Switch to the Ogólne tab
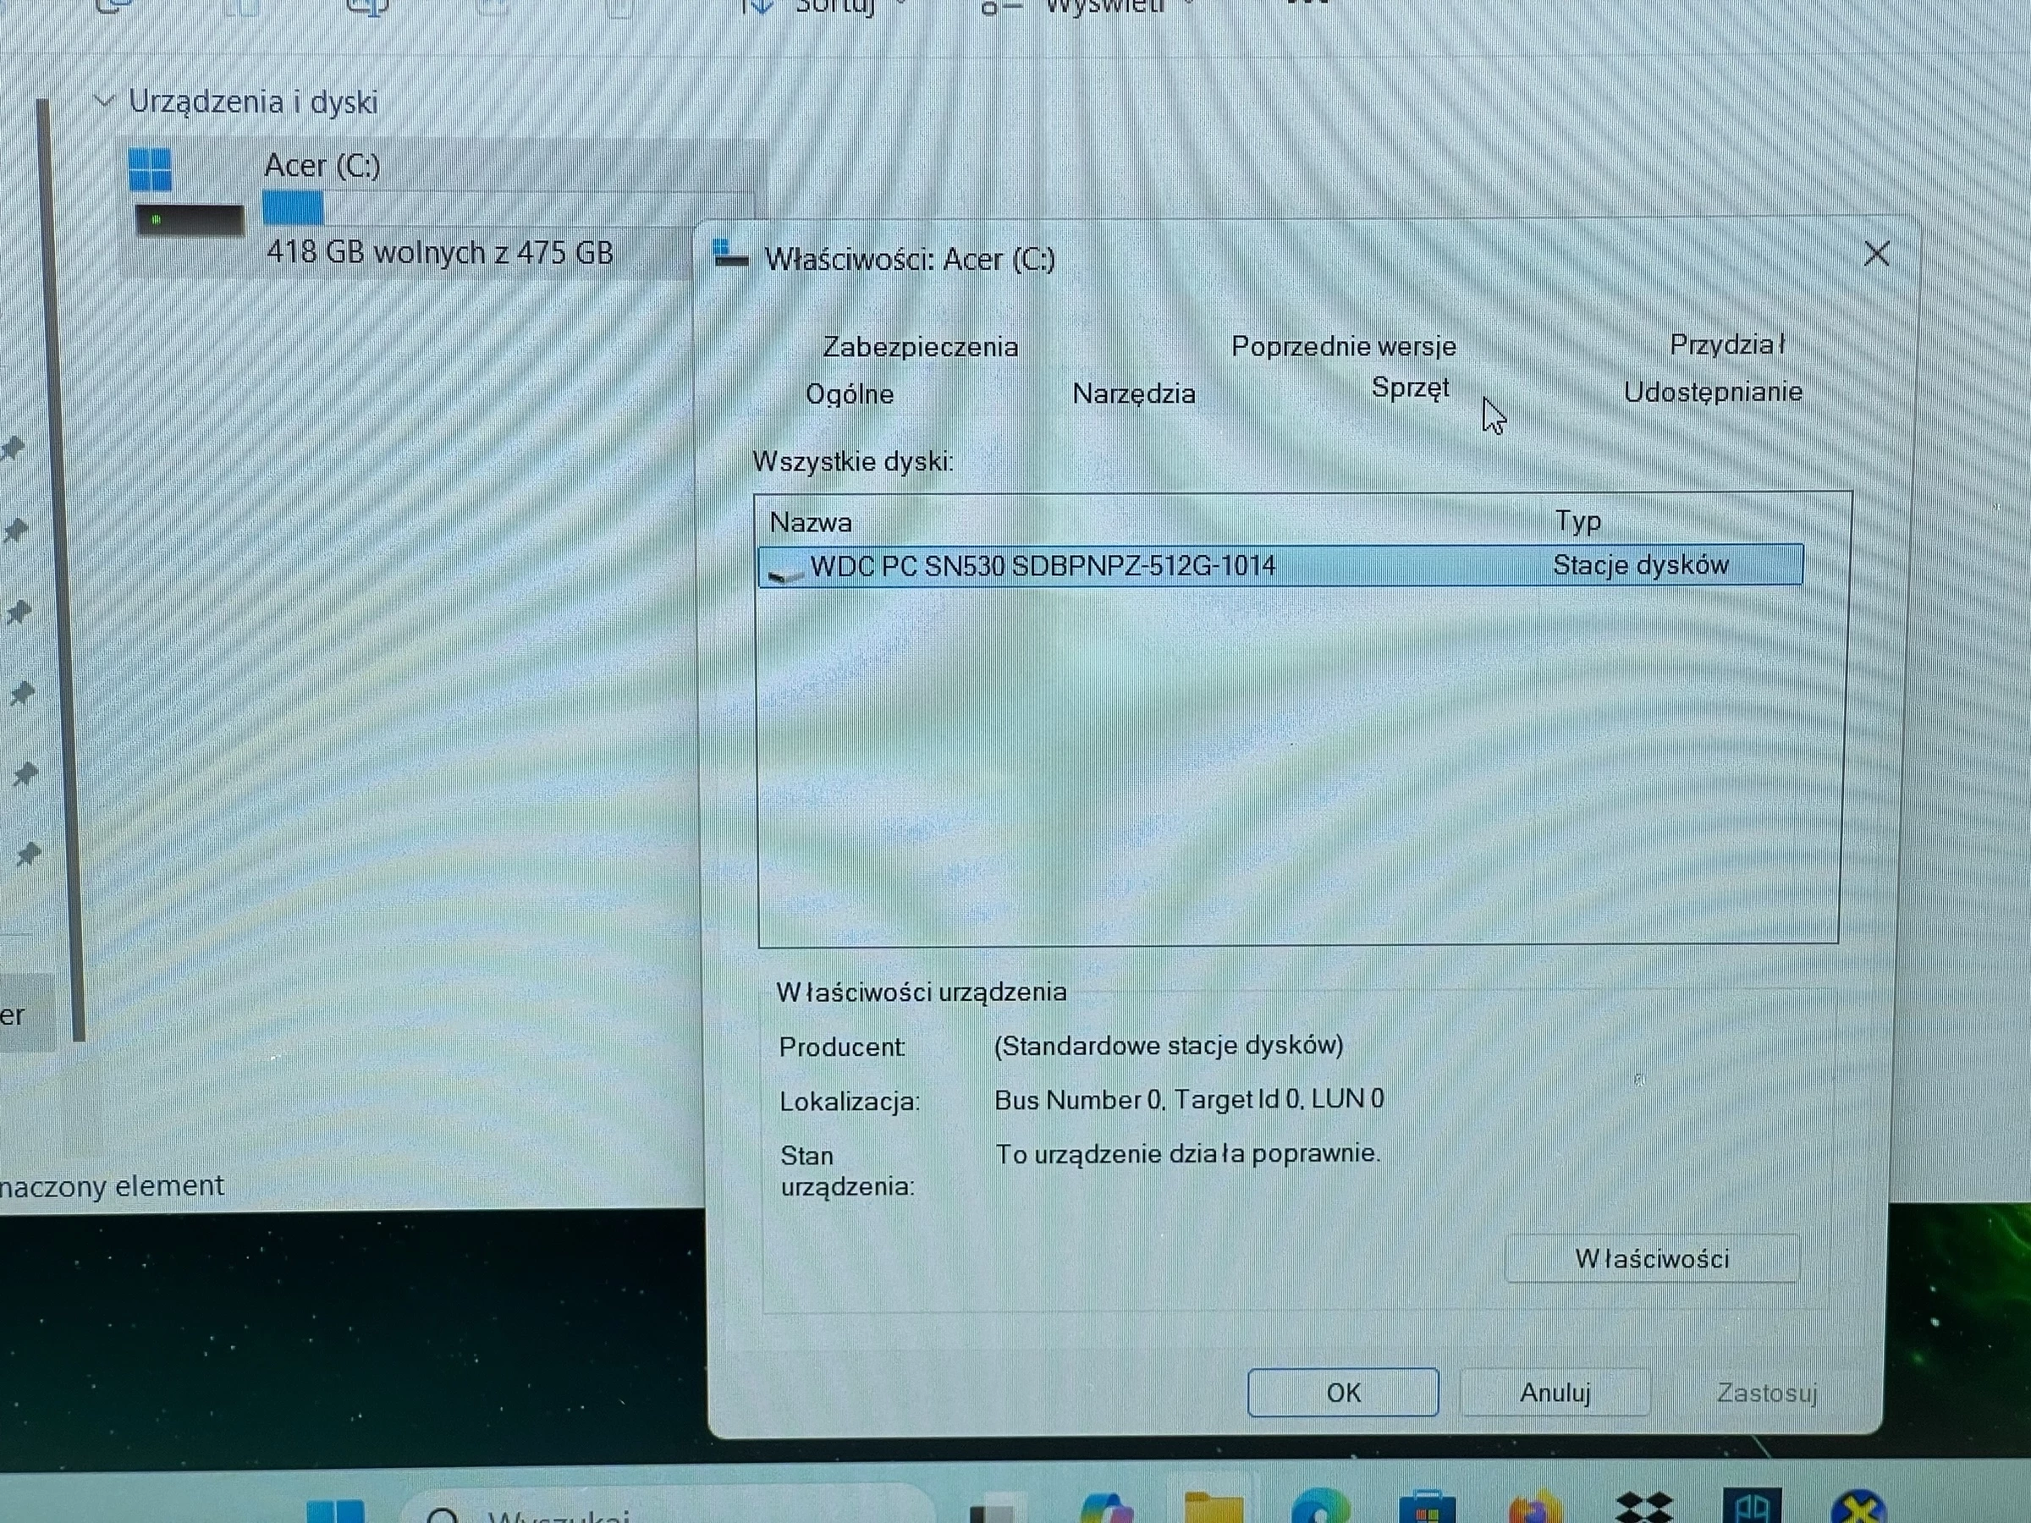This screenshot has height=1523, width=2031. coord(850,393)
